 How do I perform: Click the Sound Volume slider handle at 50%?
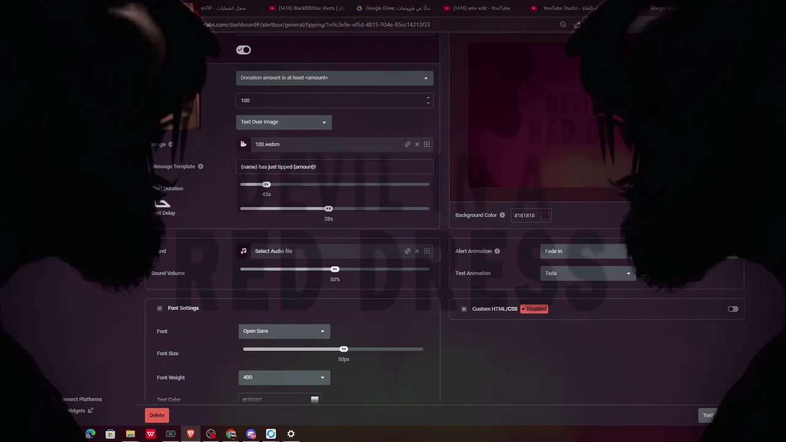335,269
